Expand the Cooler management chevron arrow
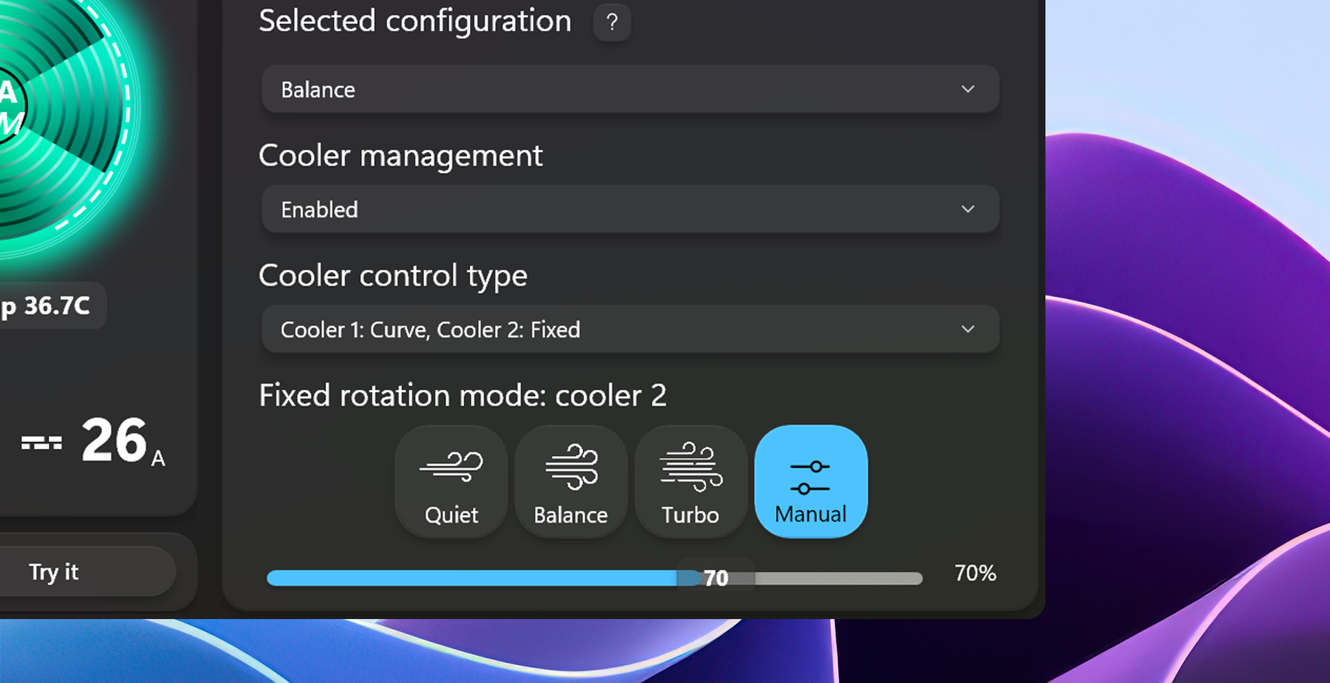This screenshot has width=1330, height=683. 967,209
